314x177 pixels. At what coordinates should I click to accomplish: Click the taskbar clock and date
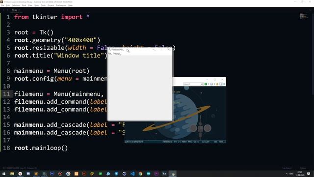(x=300, y=174)
